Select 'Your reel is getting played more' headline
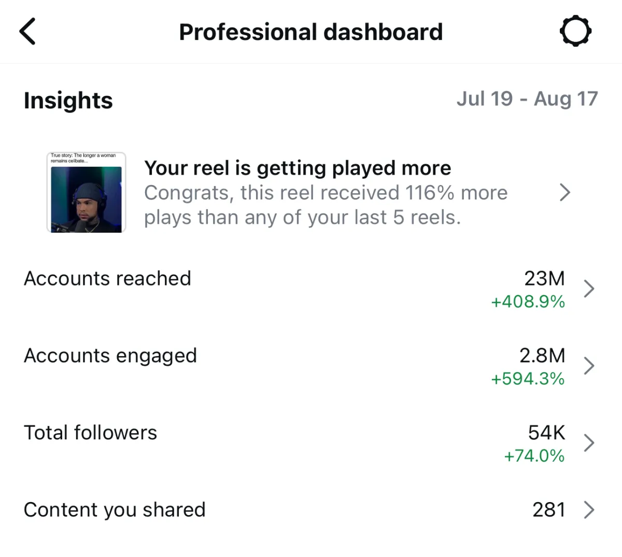622x557 pixels. (x=298, y=168)
